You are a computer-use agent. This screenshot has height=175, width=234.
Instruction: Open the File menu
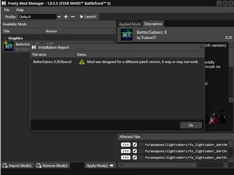pos(7,10)
